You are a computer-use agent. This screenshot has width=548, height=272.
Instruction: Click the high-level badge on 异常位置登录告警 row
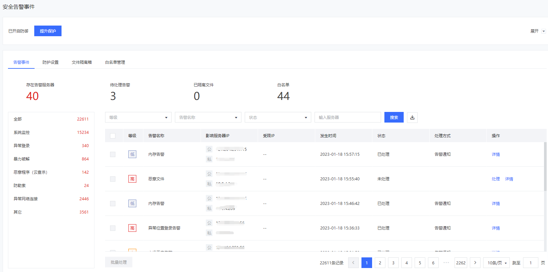pos(132,228)
